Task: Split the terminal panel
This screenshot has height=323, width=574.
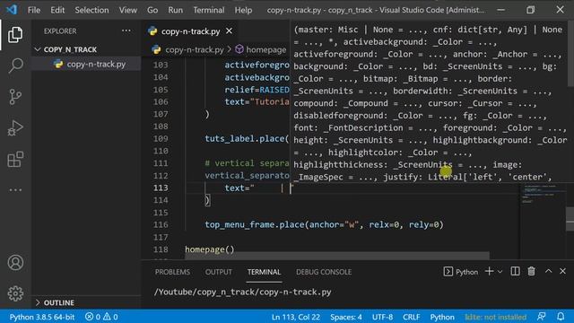Action: pyautogui.click(x=515, y=271)
